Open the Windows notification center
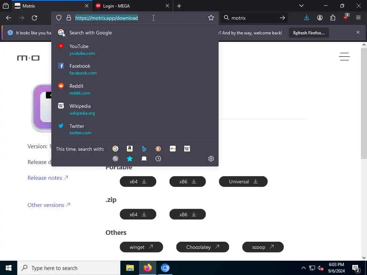367x275 pixels. coord(356,269)
